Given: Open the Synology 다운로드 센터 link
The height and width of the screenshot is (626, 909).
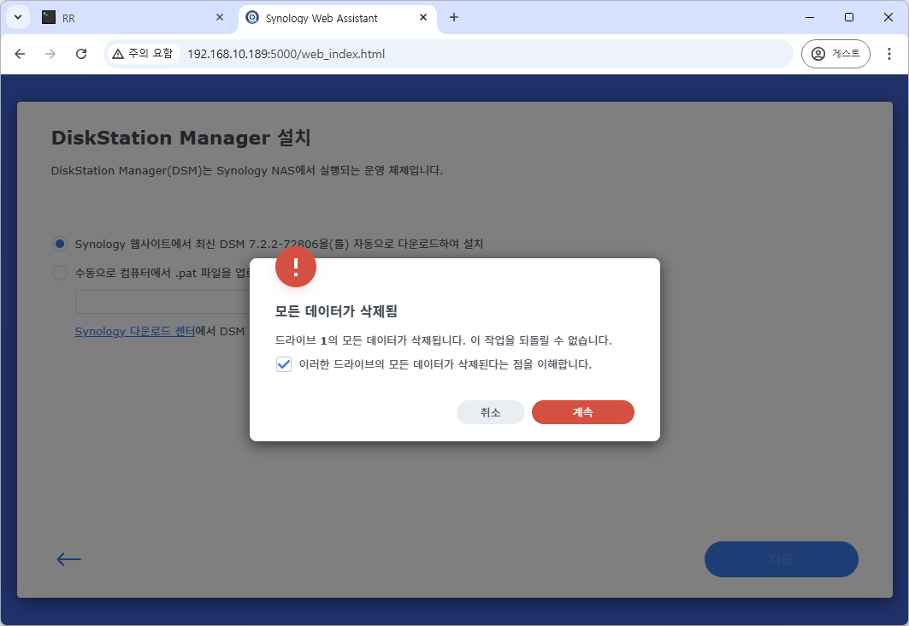Looking at the screenshot, I should pos(134,331).
